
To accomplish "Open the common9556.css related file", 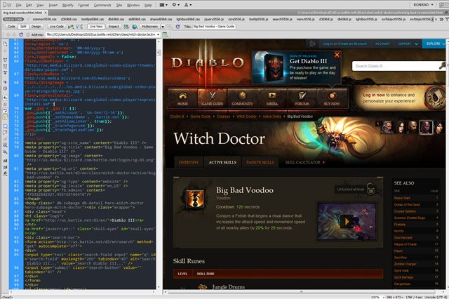I will click(44, 19).
